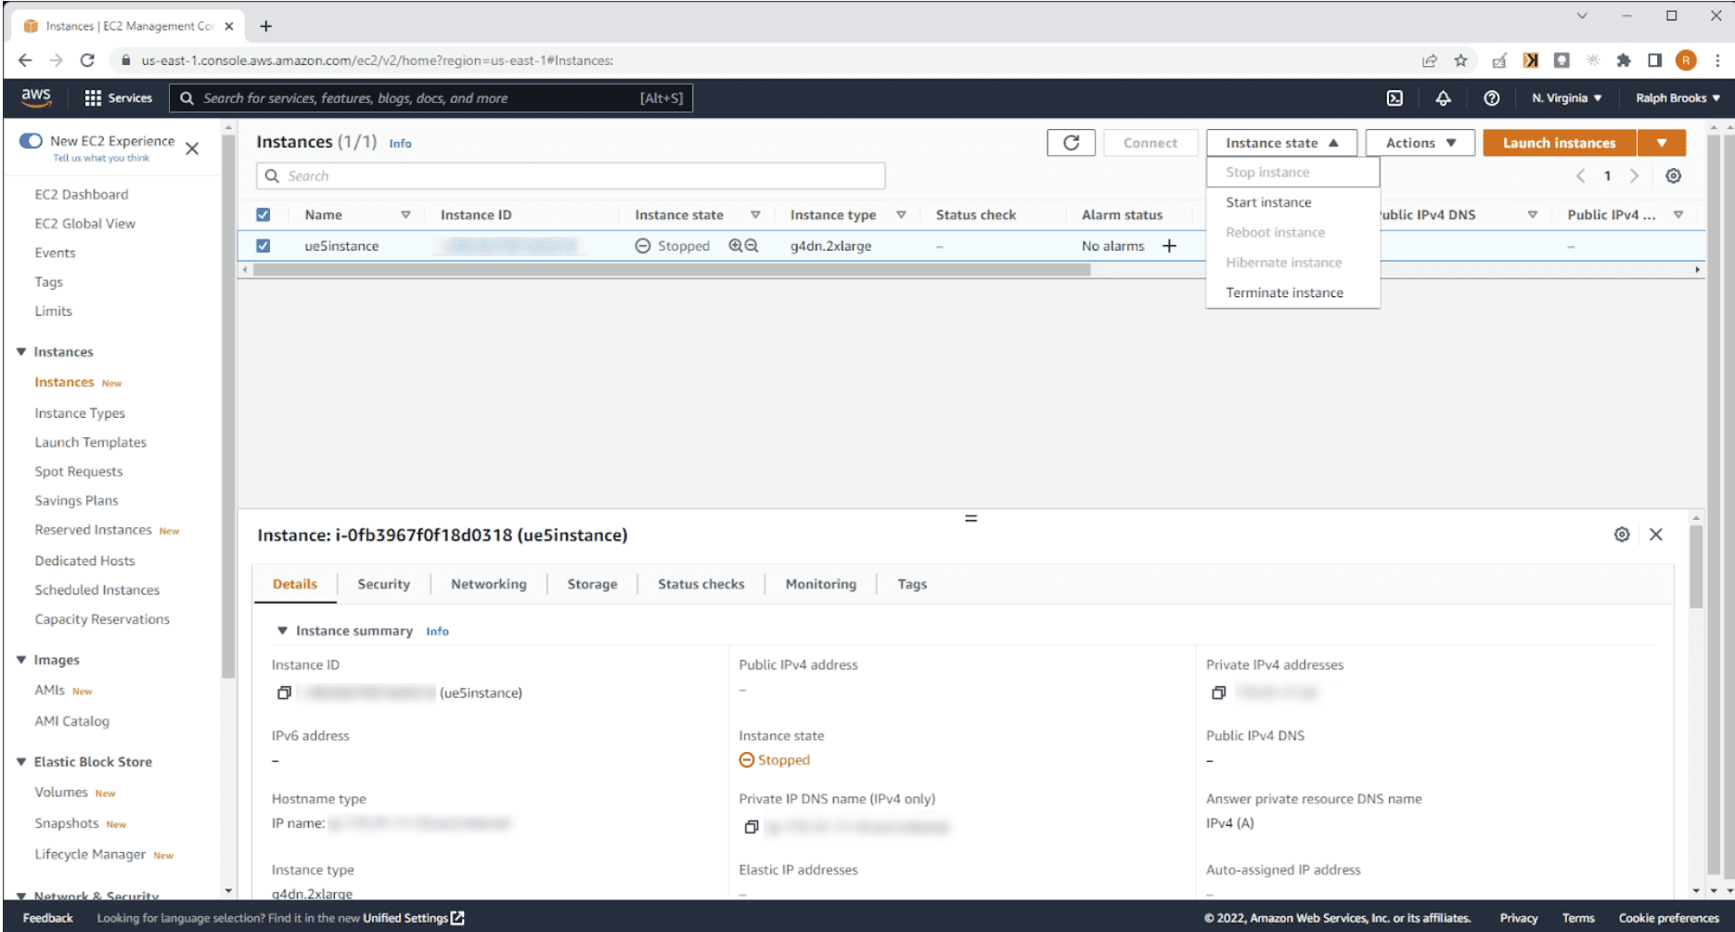Click the Launch instances button
The height and width of the screenshot is (932, 1735).
tap(1559, 142)
